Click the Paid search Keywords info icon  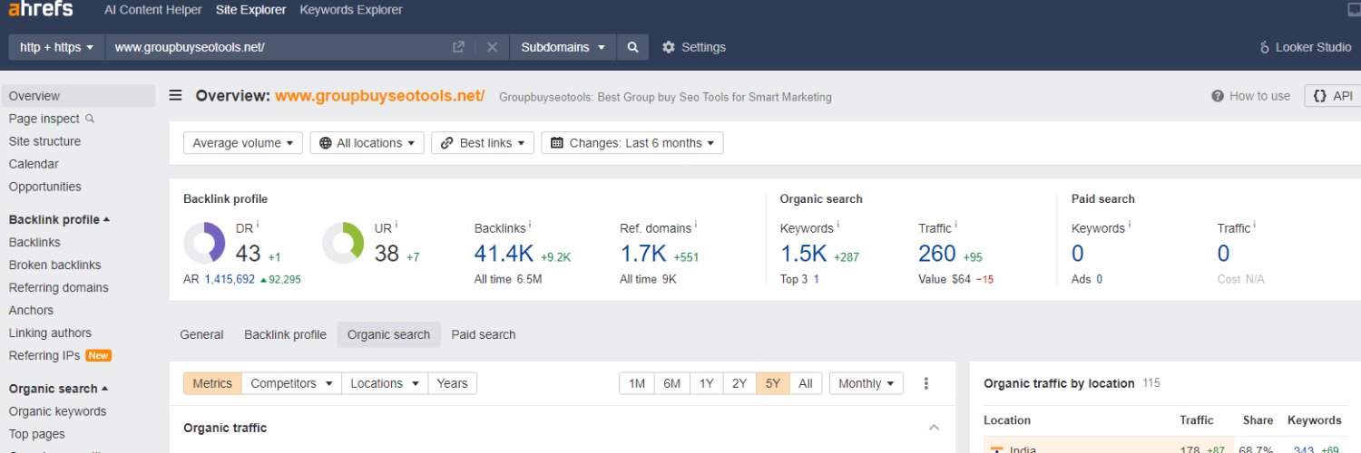[x=1130, y=225]
